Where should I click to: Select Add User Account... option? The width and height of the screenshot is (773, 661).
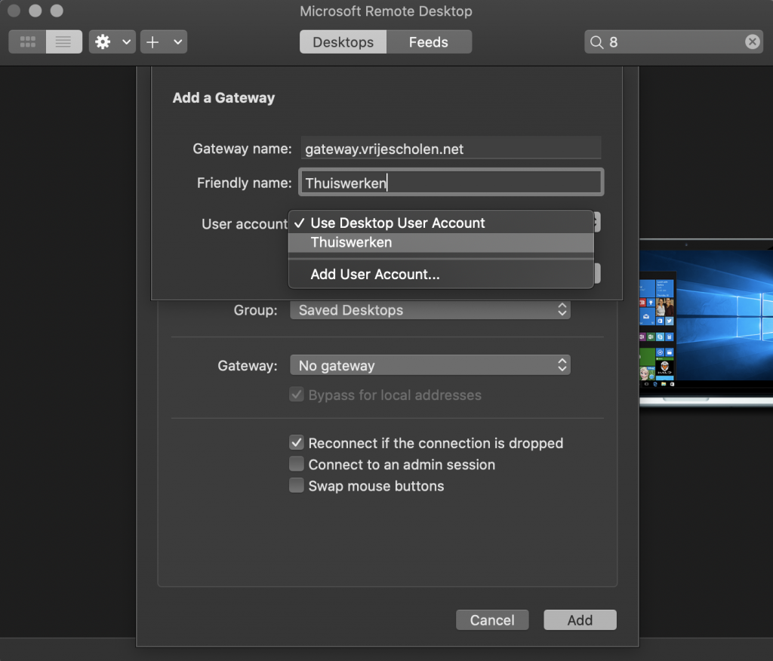441,274
